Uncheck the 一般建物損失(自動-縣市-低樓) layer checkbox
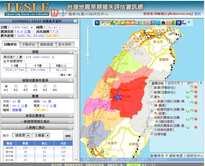The width and height of the screenshot is (205, 166). (x=152, y=111)
